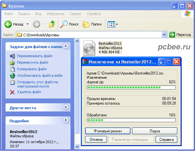Open the Избранное menu

55,14
